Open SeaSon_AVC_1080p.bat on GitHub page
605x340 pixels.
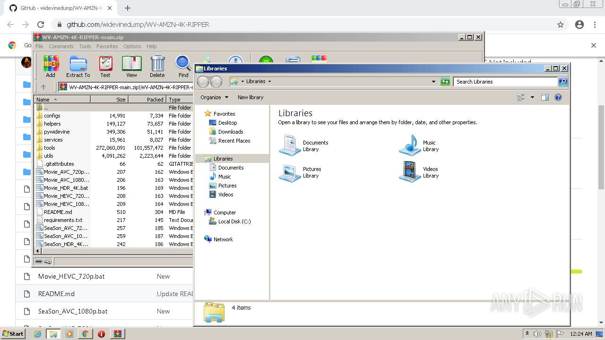73,311
